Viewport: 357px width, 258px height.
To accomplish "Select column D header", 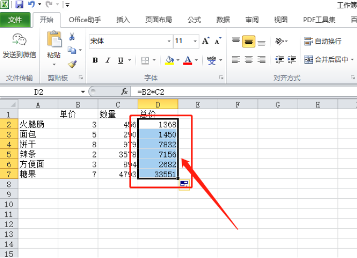I will click(158, 105).
